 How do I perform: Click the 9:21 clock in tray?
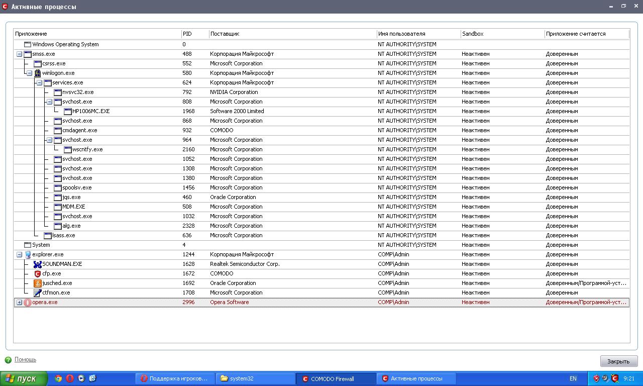click(628, 378)
